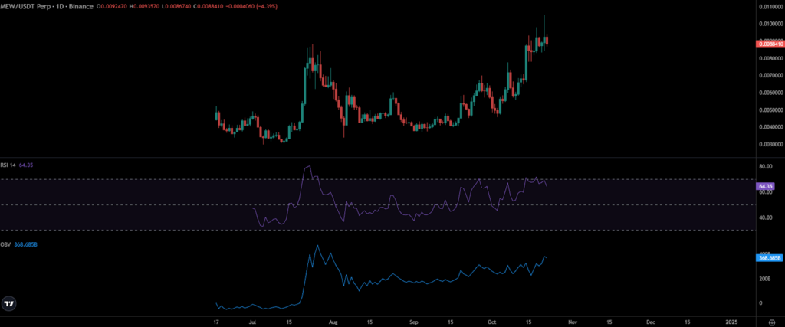Click the 2025 label on time axis
This screenshot has height=327, width=785.
tap(731, 322)
